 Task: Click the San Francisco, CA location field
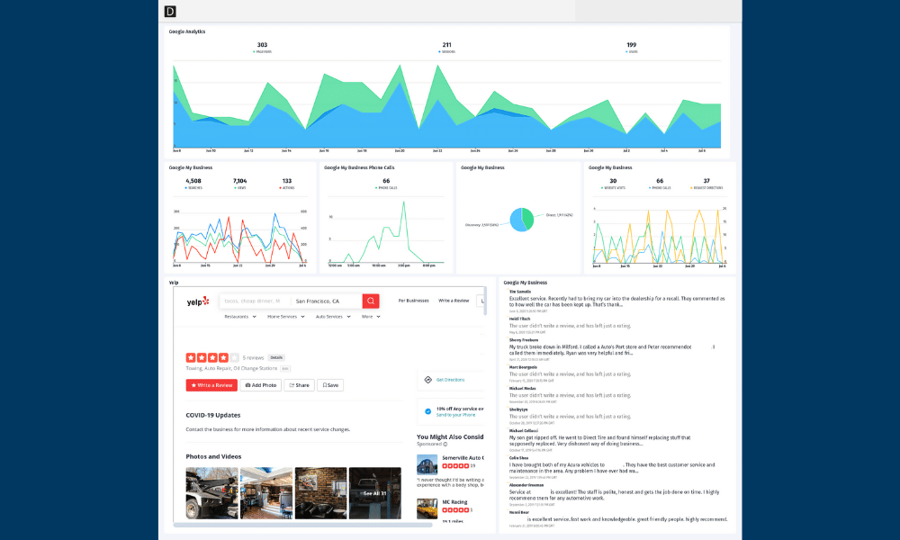[x=326, y=301]
